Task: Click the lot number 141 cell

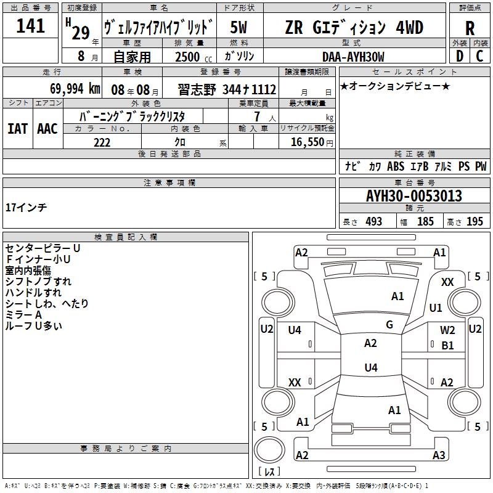Action: pos(31,26)
